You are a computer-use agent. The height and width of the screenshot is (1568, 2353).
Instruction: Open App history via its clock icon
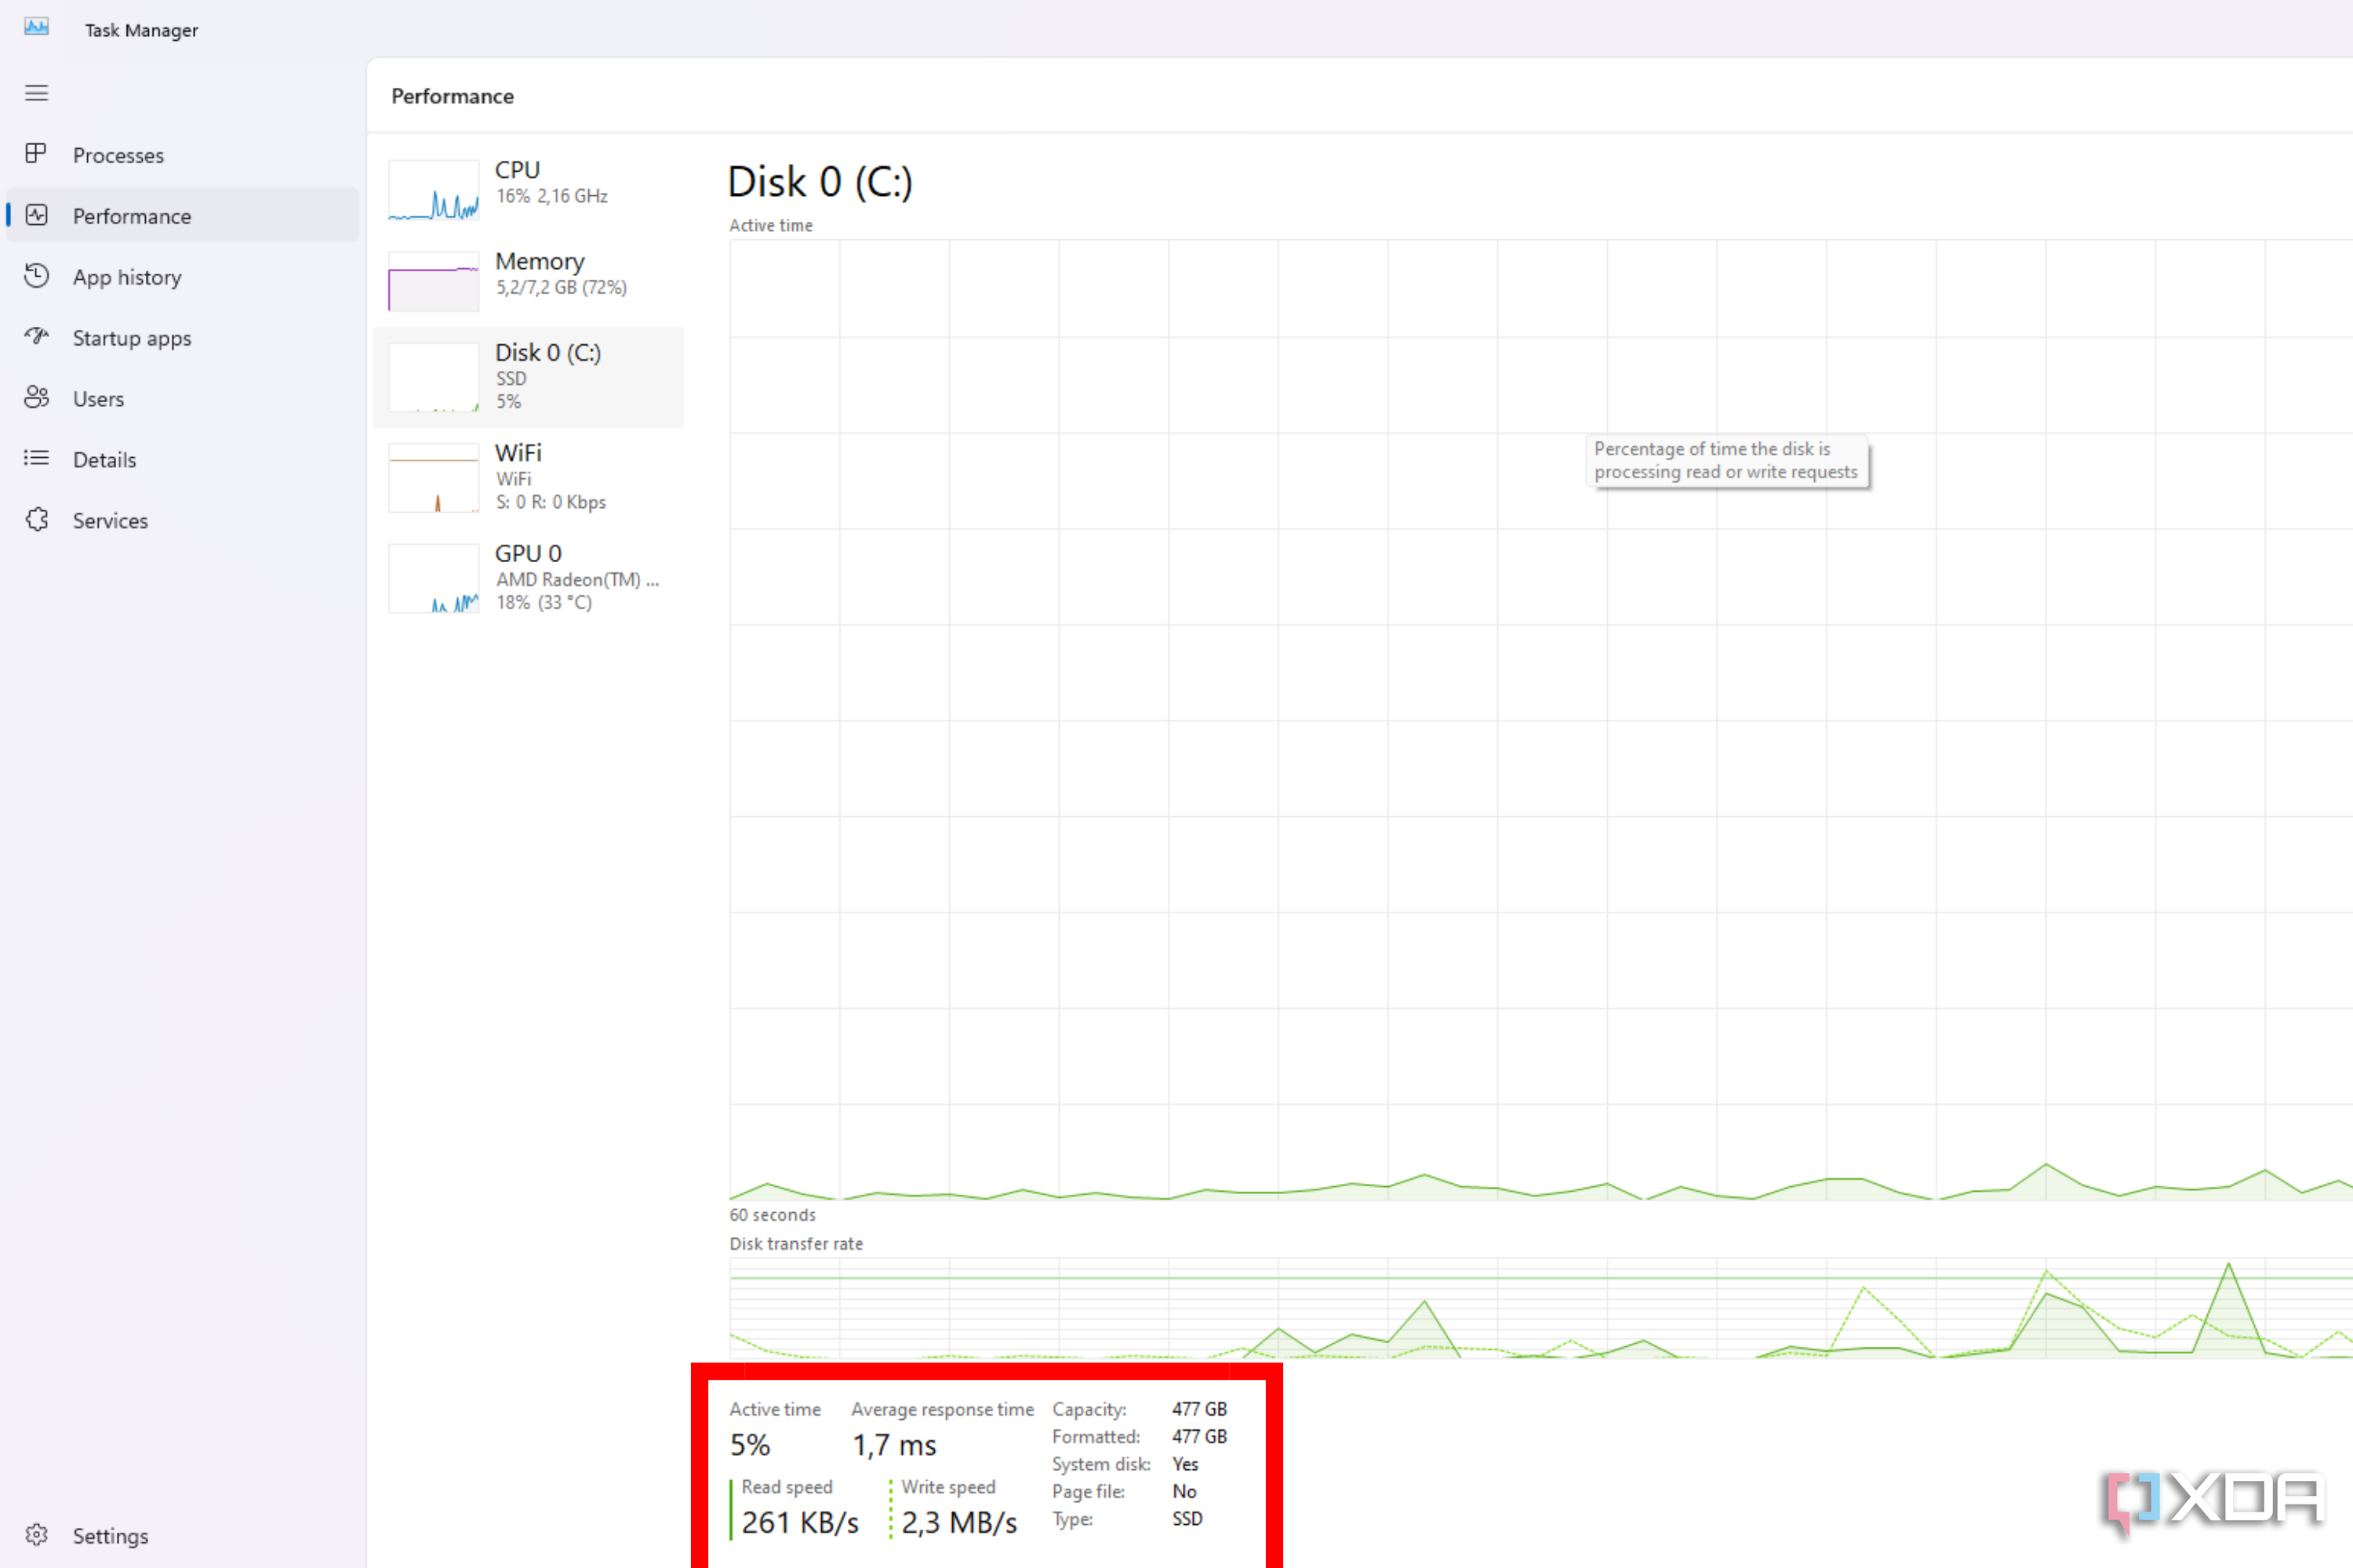(x=37, y=276)
